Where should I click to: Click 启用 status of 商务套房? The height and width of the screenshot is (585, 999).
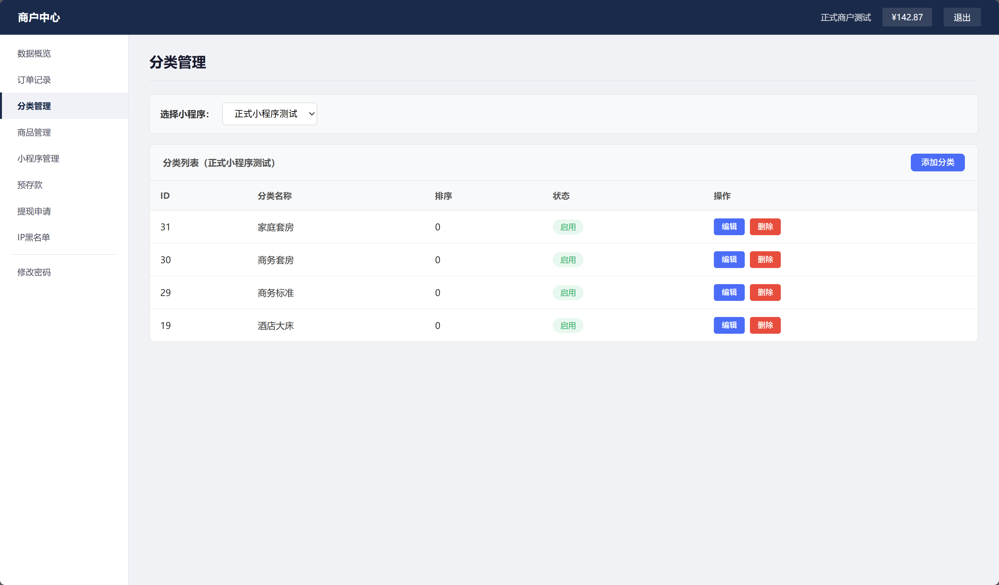tap(568, 260)
